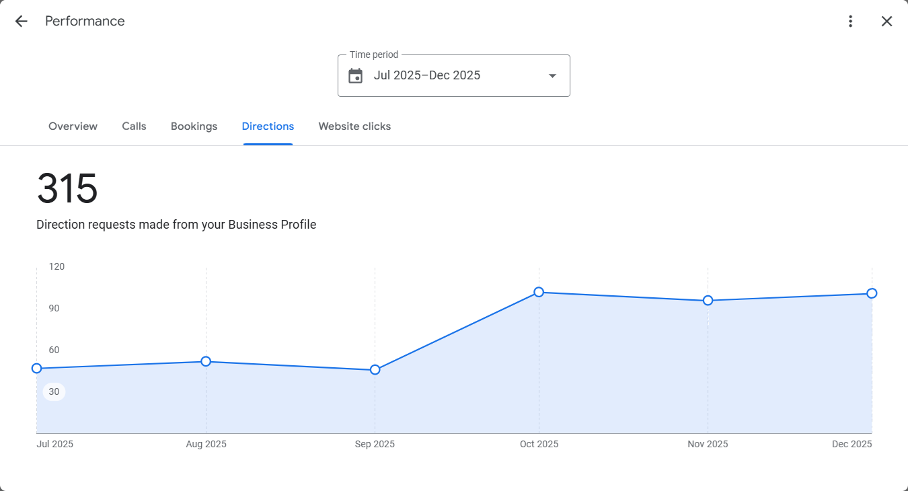Click the 30 value bubble on the chart
The height and width of the screenshot is (491, 908).
click(54, 391)
